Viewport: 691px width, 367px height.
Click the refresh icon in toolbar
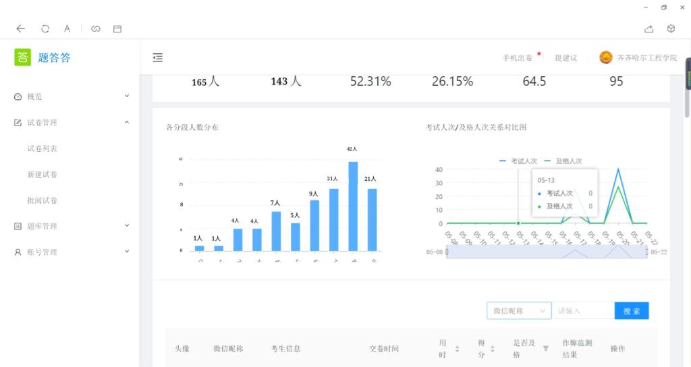click(45, 28)
